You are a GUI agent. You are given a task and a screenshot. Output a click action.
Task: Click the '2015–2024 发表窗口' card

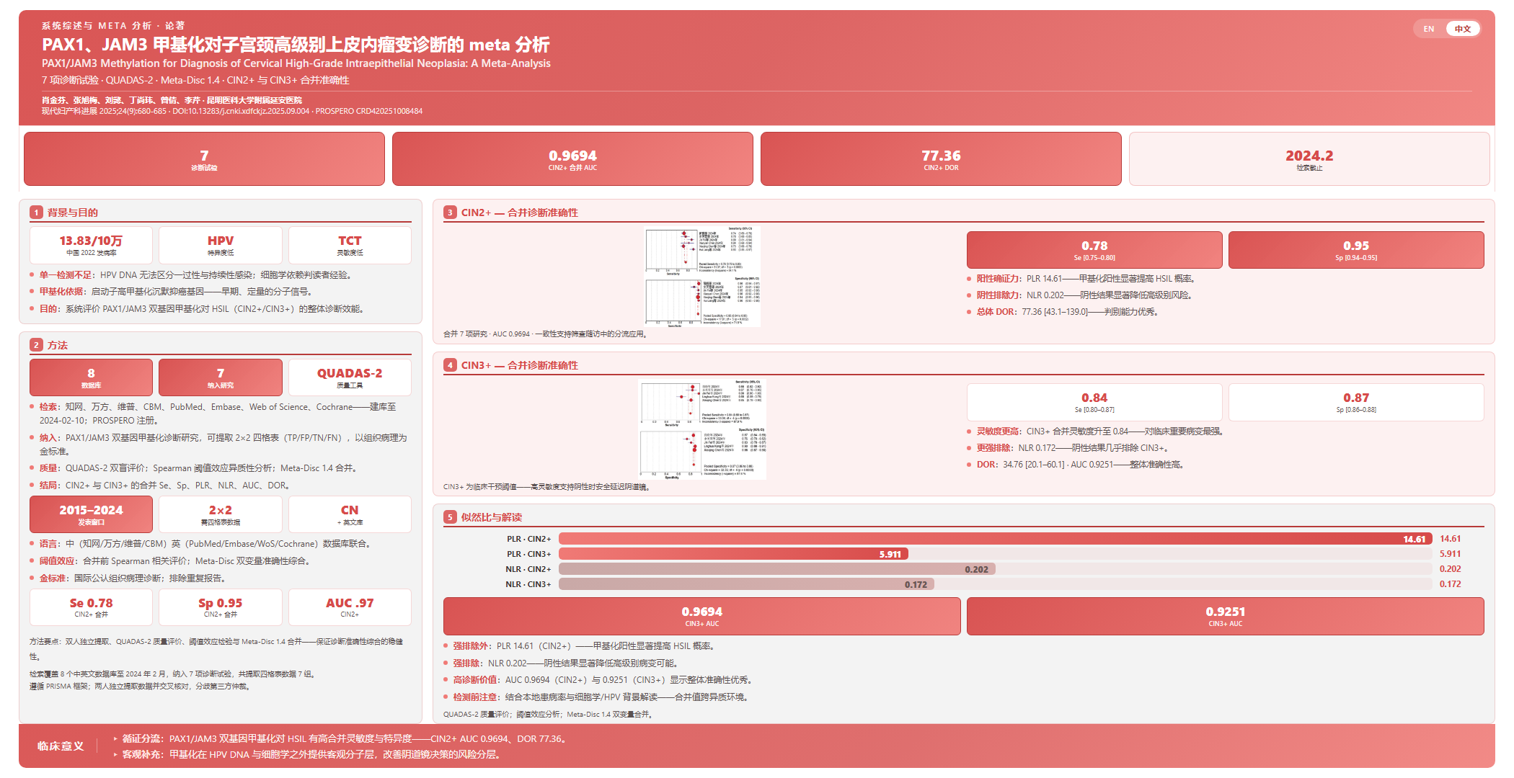[91, 515]
